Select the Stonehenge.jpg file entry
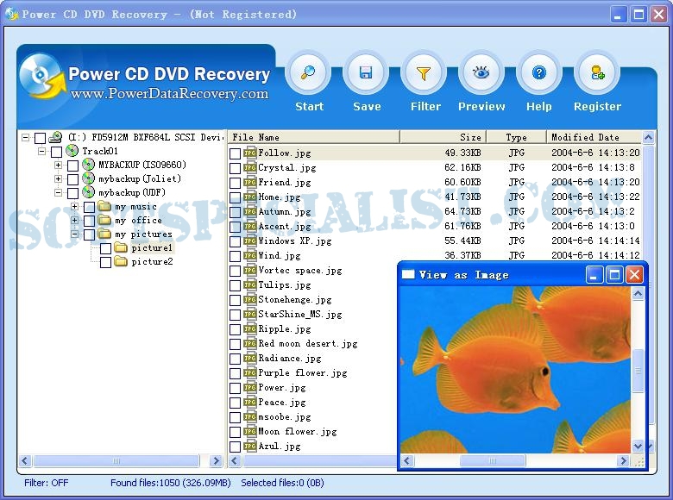 coord(294,300)
